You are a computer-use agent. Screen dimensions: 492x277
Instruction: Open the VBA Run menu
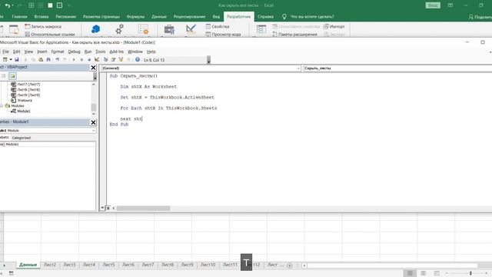point(88,52)
